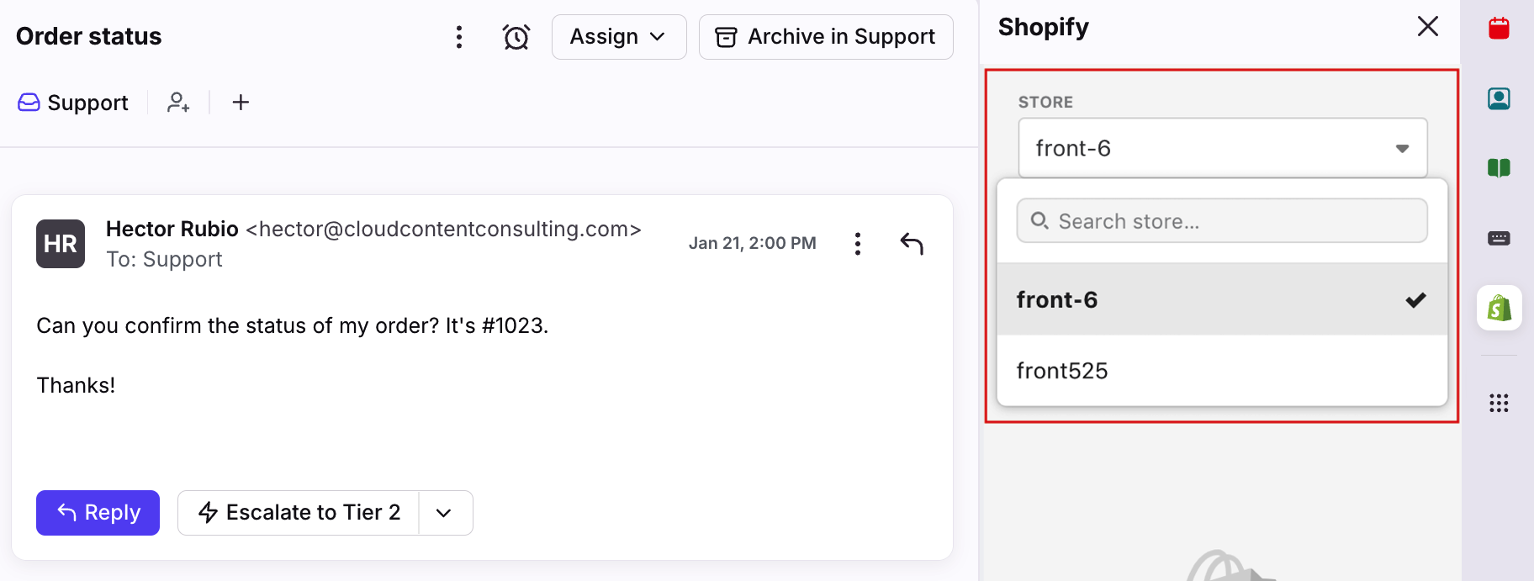1534x581 pixels.
Task: Click the add participant person icon
Action: point(178,103)
